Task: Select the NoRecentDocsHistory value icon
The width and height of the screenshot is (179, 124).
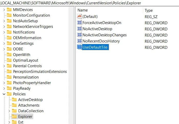Action: [79, 41]
